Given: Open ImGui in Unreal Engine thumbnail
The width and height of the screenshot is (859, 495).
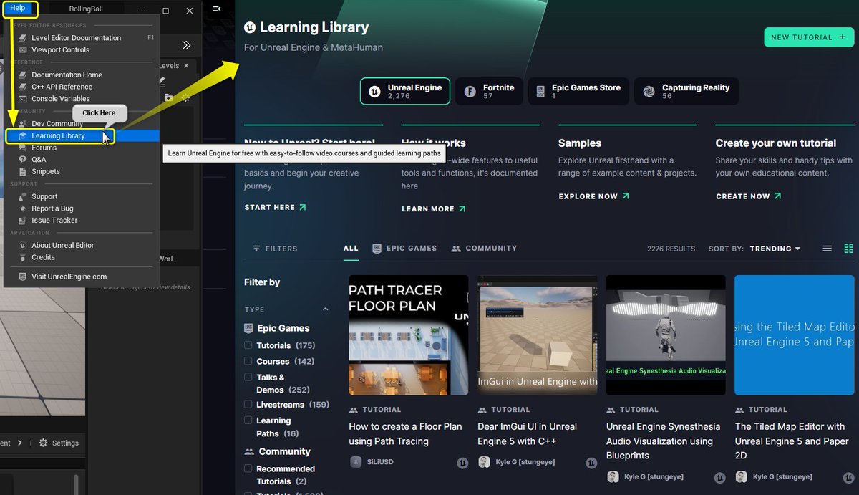Looking at the screenshot, I should (x=537, y=335).
